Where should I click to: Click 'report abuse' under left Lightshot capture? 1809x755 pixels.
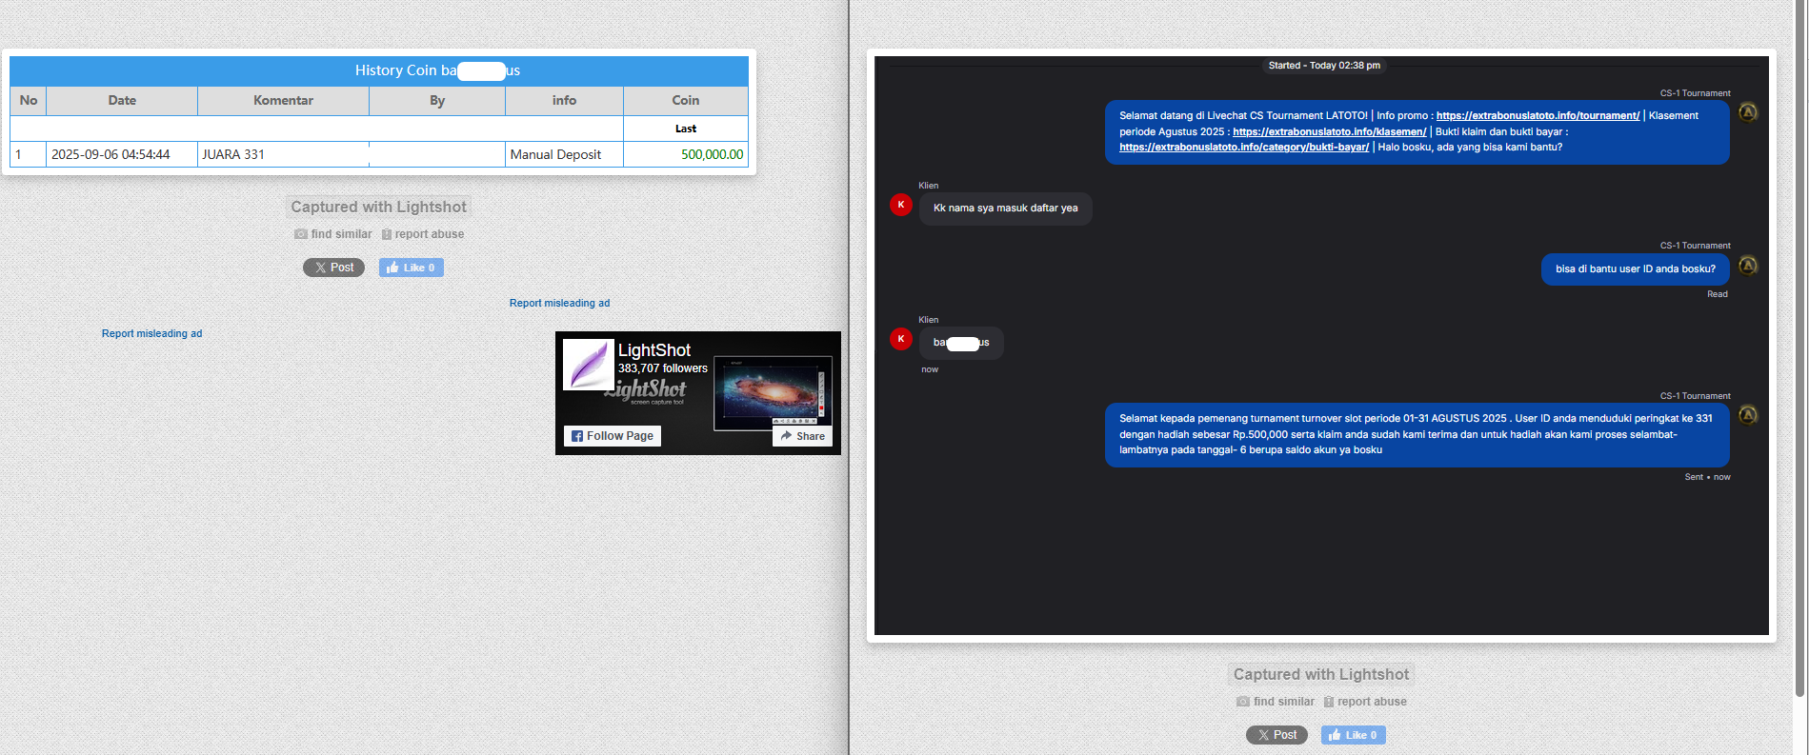pos(430,234)
